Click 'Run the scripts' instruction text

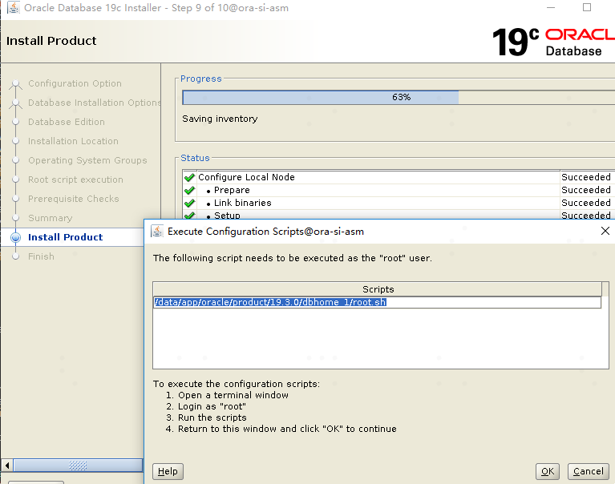pos(212,417)
